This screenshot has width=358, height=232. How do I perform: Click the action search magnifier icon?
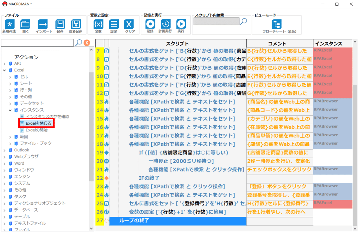(x=79, y=42)
